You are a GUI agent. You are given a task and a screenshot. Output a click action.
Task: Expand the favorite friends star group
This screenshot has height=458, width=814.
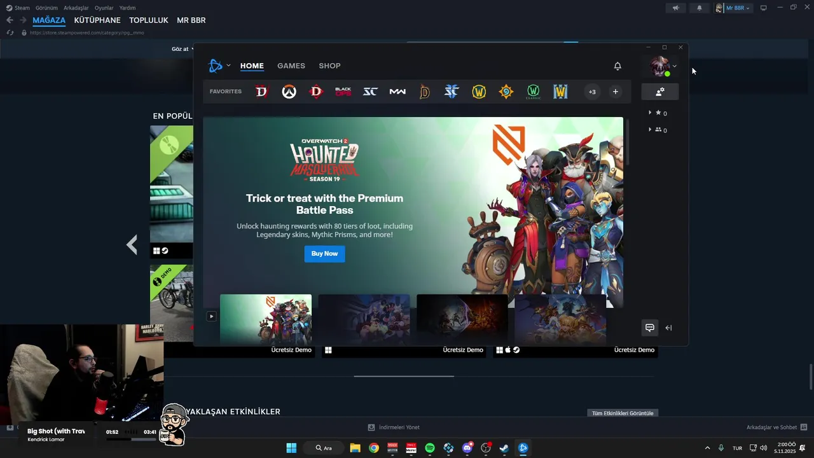(658, 113)
